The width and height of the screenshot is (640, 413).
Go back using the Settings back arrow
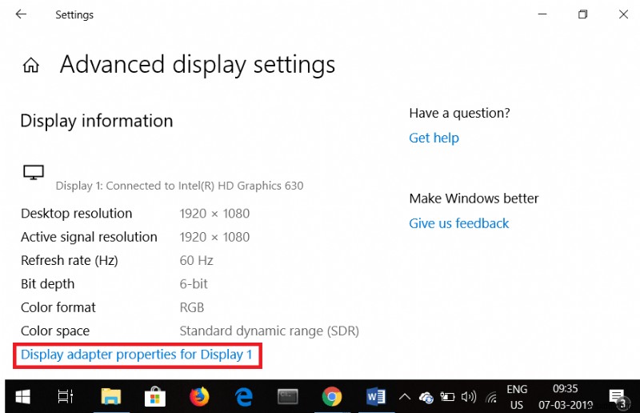point(21,14)
